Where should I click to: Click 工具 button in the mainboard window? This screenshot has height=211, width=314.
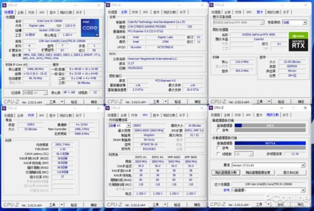pos(156,101)
